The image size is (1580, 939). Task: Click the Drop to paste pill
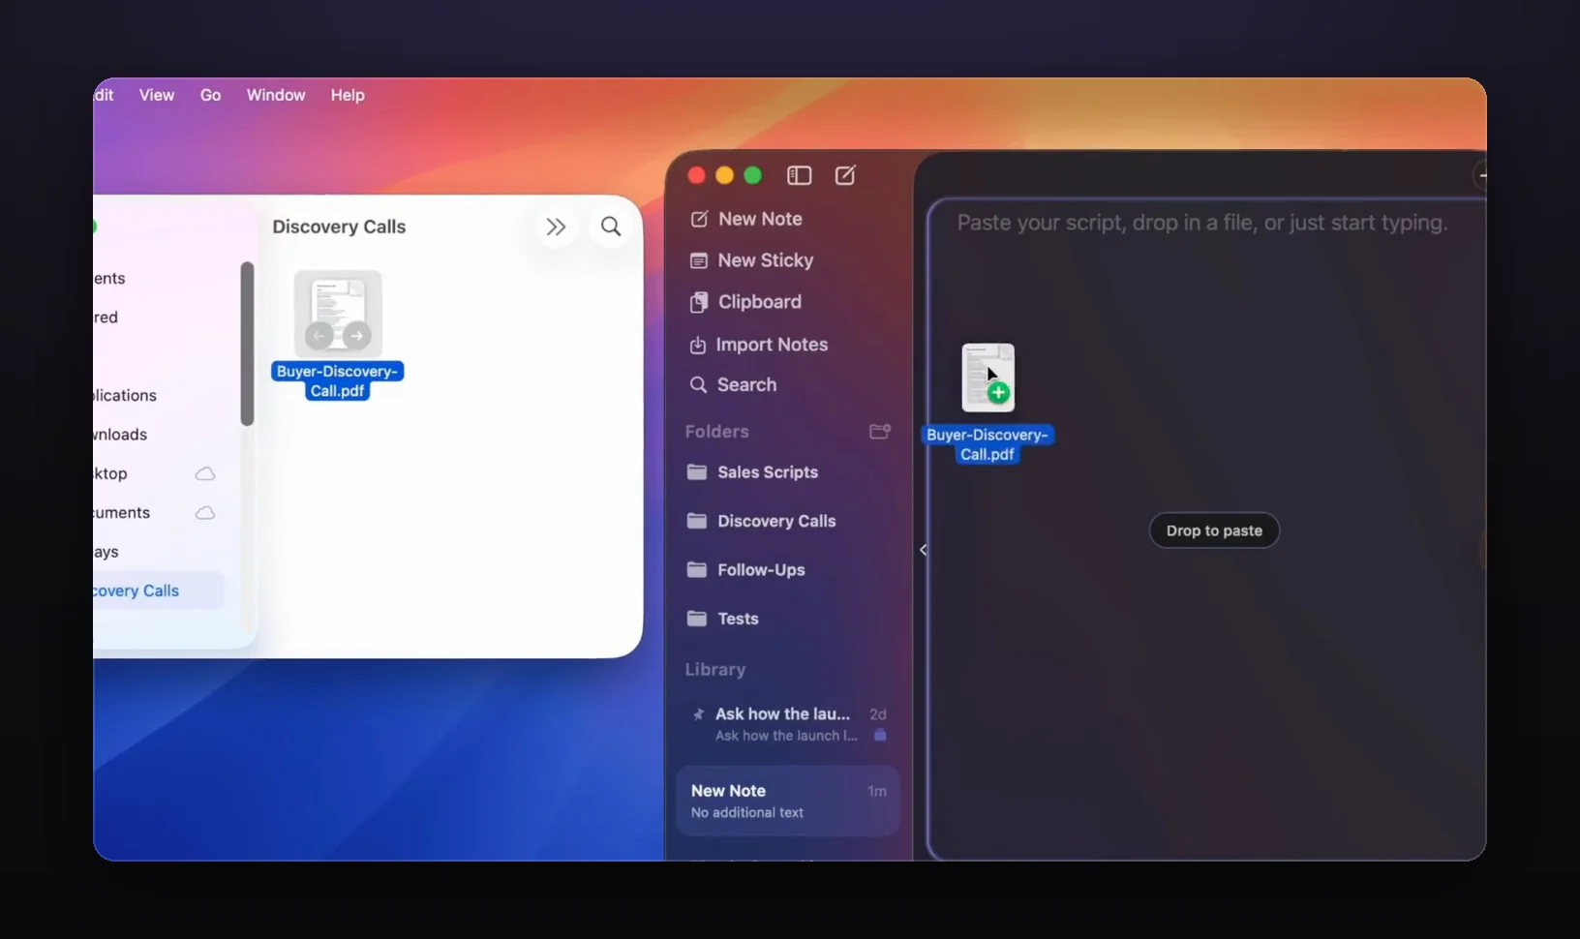coord(1214,530)
